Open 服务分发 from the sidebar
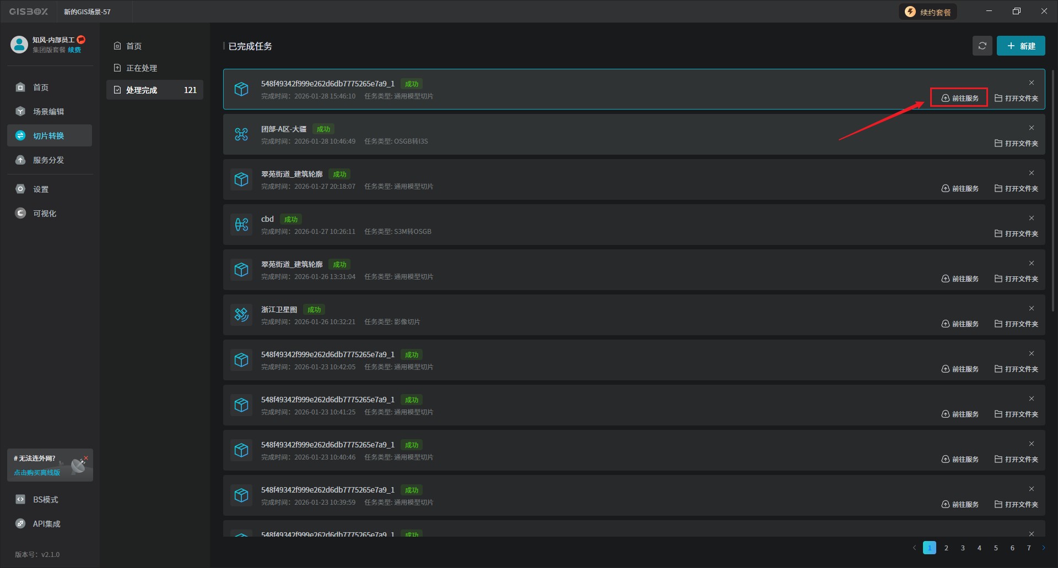 point(49,160)
